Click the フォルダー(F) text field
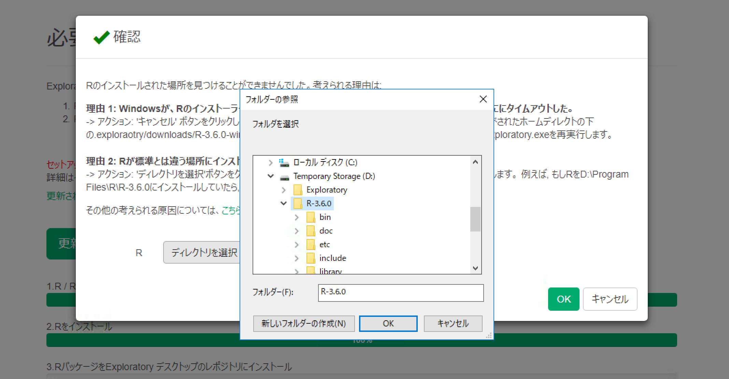This screenshot has height=379, width=729. pyautogui.click(x=401, y=293)
